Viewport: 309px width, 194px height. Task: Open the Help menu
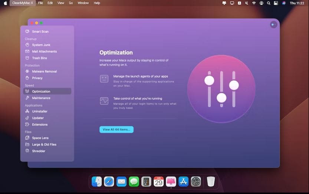pyautogui.click(x=97, y=3)
